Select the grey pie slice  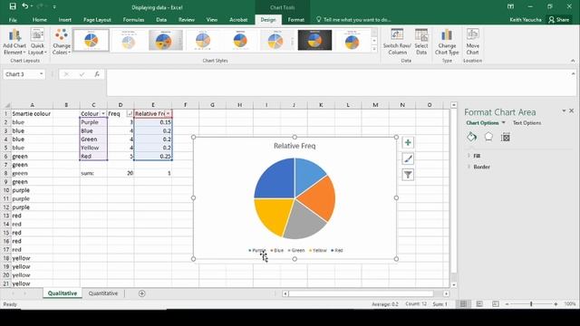coord(304,222)
